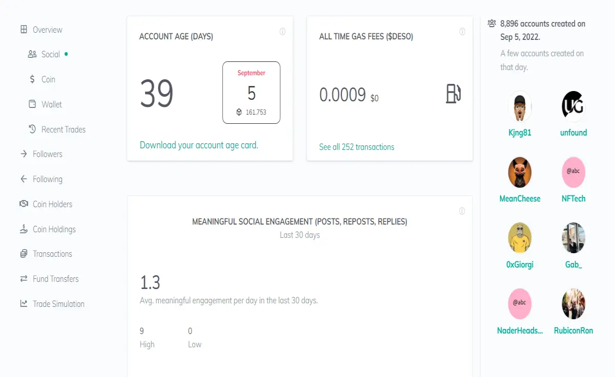Click See all 252 transactions link
This screenshot has width=615, height=377.
pyautogui.click(x=357, y=147)
